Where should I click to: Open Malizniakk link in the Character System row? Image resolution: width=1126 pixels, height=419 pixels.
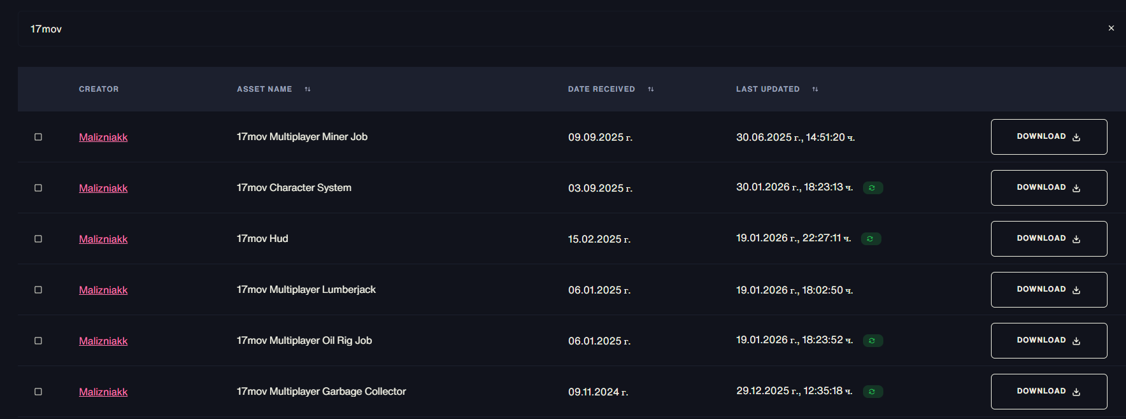coord(103,188)
